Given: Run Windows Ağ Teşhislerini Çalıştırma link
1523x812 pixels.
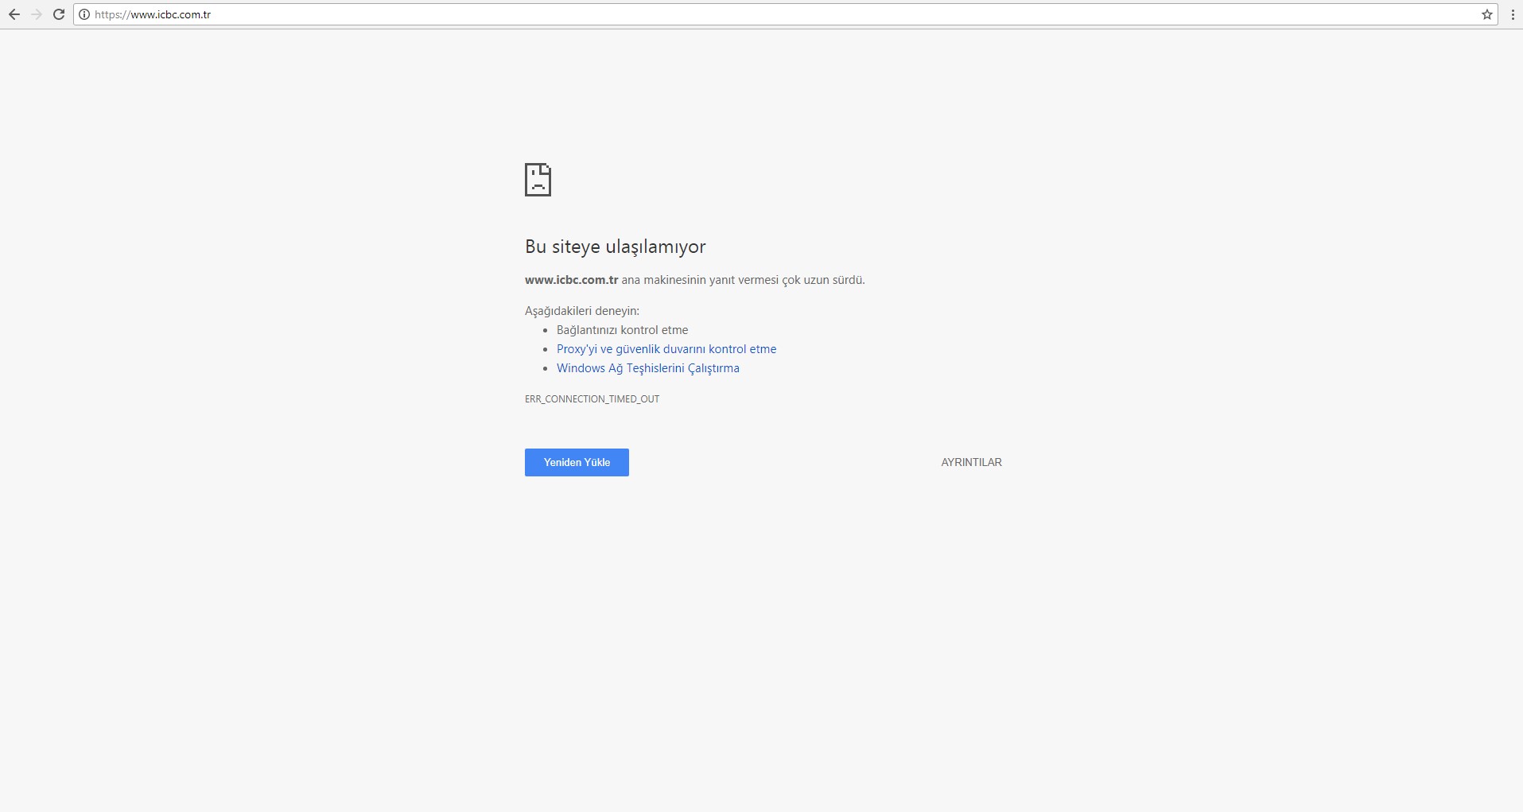Looking at the screenshot, I should 647,368.
